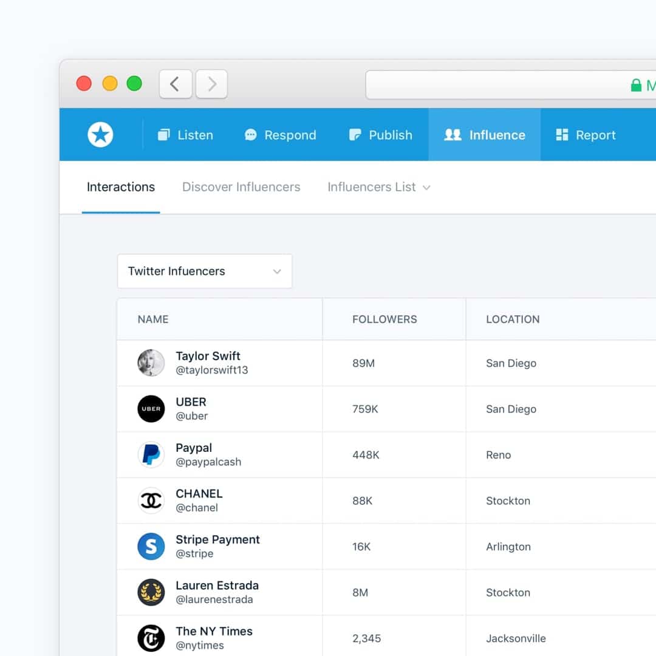Open the Paypal name link
This screenshot has width=656, height=656.
[194, 448]
